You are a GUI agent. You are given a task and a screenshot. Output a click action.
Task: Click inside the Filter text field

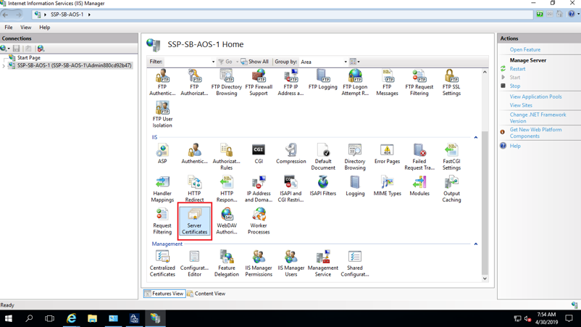pos(188,62)
